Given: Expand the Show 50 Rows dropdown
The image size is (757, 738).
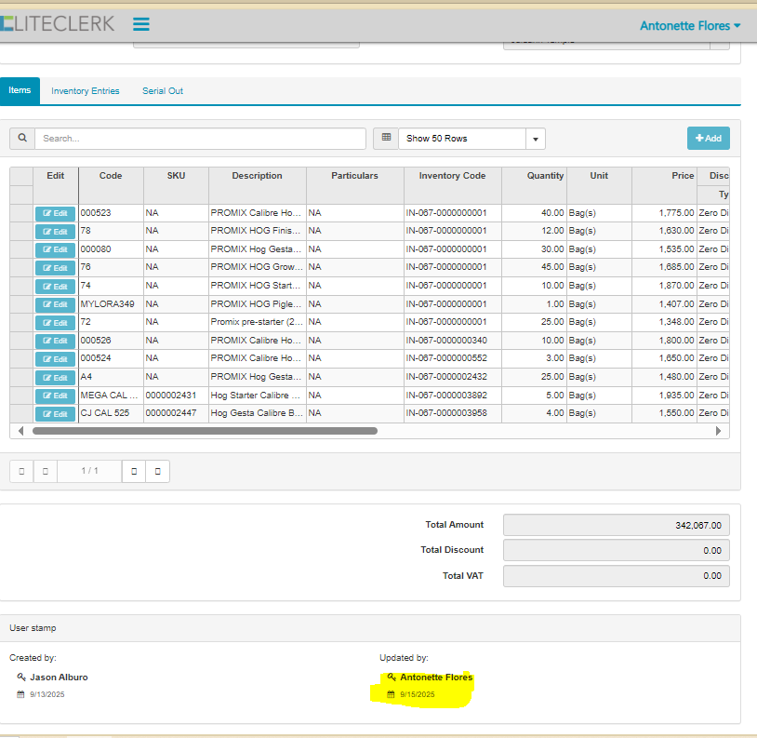Looking at the screenshot, I should tap(535, 139).
